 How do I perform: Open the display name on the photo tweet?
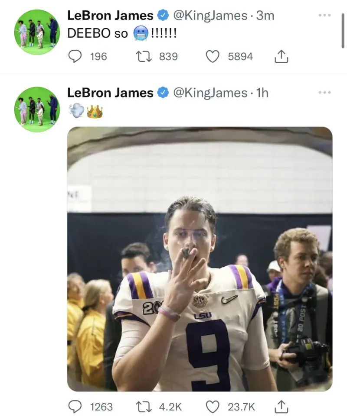click(x=110, y=93)
